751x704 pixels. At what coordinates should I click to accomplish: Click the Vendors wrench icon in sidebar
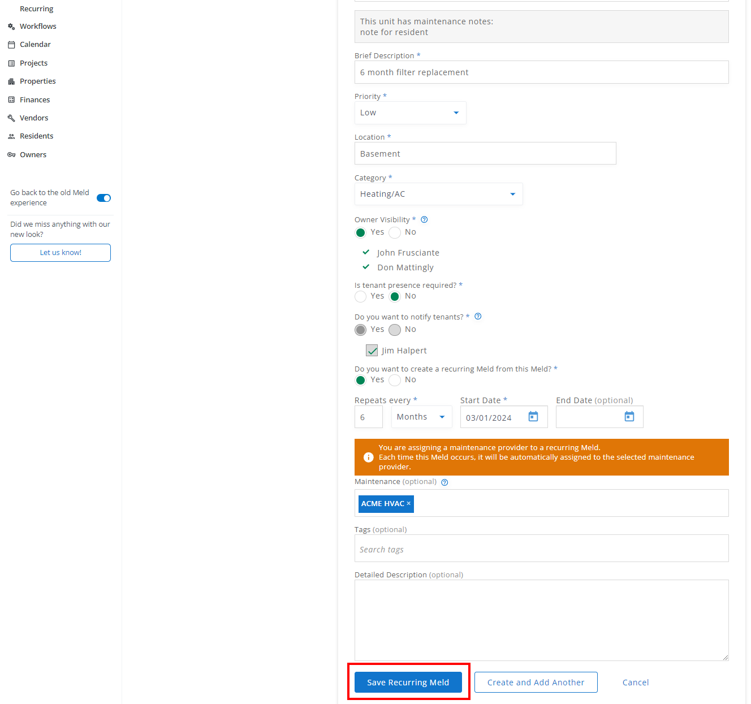pyautogui.click(x=11, y=118)
